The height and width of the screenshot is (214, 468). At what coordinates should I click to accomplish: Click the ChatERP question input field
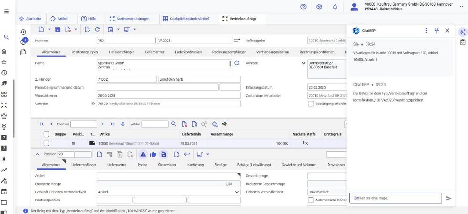395,198
